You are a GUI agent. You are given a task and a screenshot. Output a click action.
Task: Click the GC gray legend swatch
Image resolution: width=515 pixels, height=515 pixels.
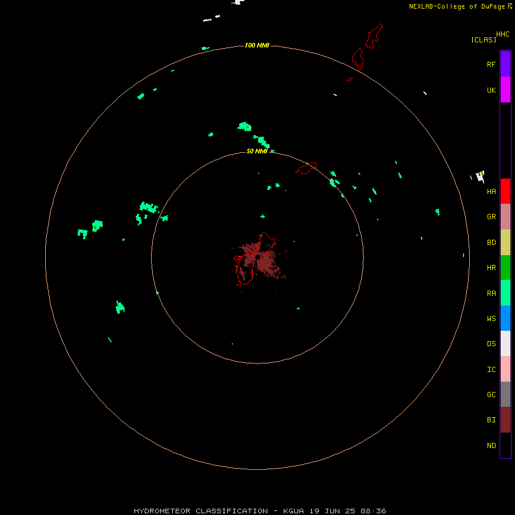(505, 394)
